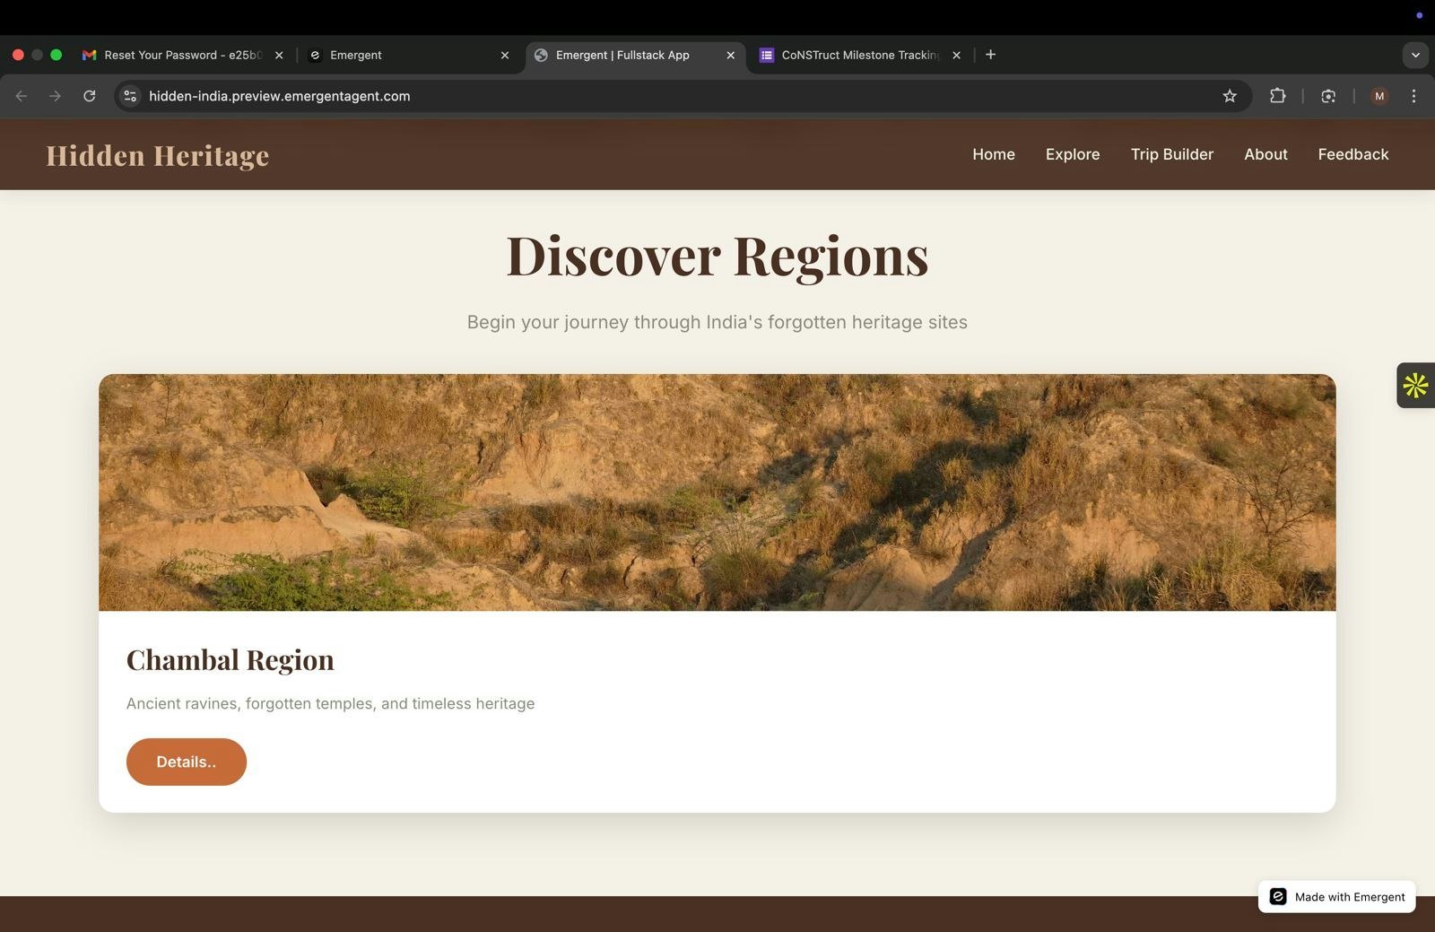This screenshot has width=1435, height=932.
Task: Open the Trip Builder page
Action: coord(1171,154)
